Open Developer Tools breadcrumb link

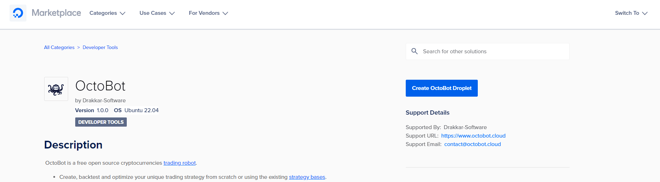click(x=100, y=47)
